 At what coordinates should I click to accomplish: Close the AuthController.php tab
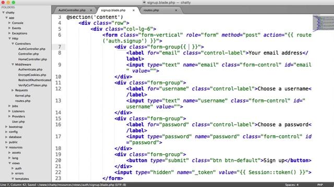coord(91,10)
